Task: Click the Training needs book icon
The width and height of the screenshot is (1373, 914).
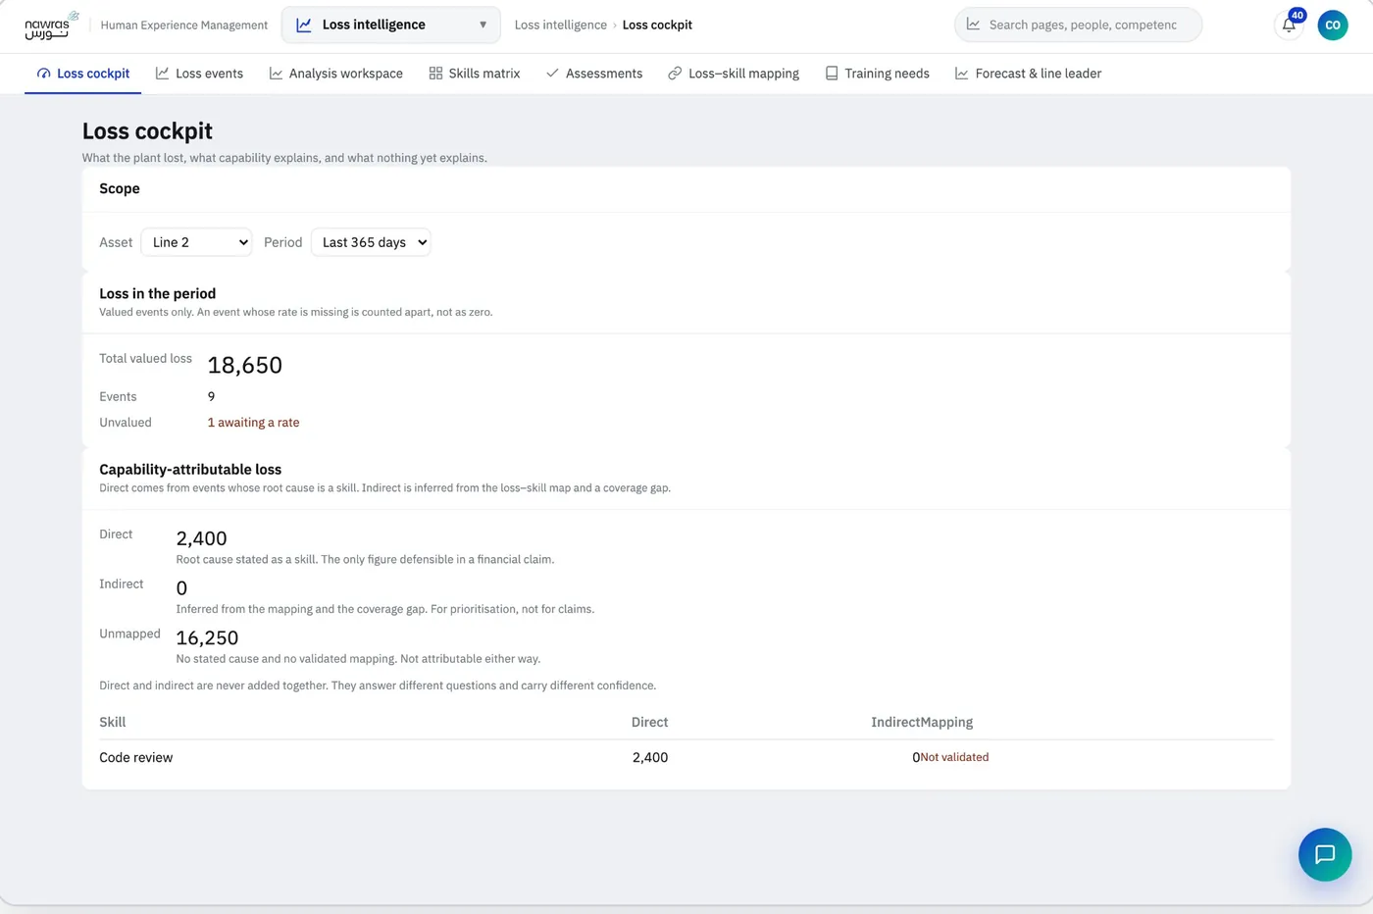Action: point(832,74)
